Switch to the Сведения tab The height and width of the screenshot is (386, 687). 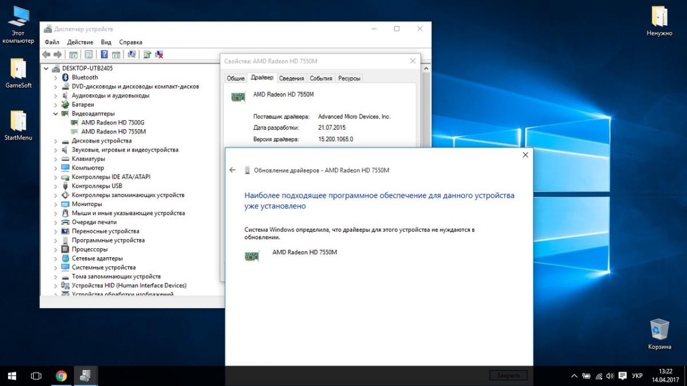[x=291, y=78]
